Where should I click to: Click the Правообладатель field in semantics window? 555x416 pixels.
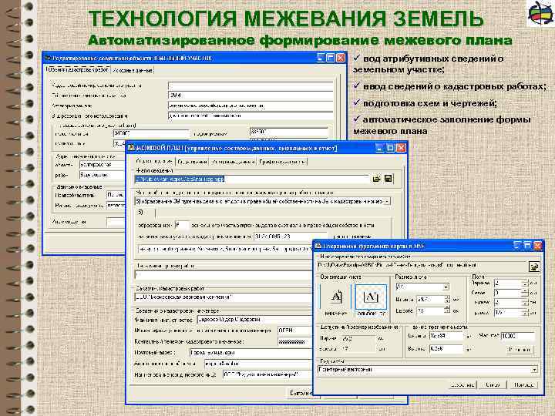click(116, 195)
